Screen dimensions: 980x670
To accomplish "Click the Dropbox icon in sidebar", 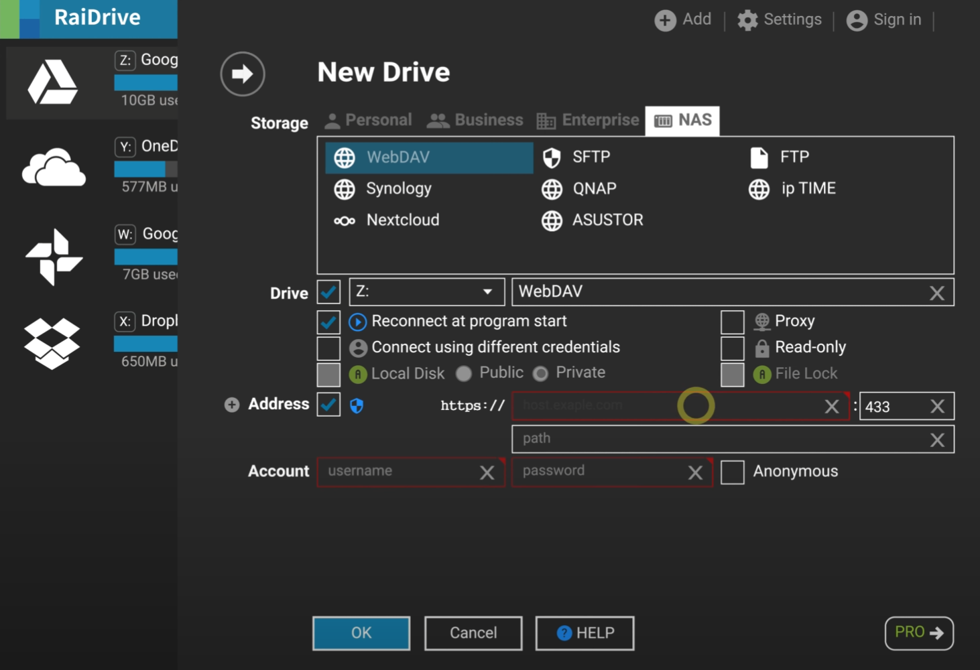I will (x=52, y=343).
